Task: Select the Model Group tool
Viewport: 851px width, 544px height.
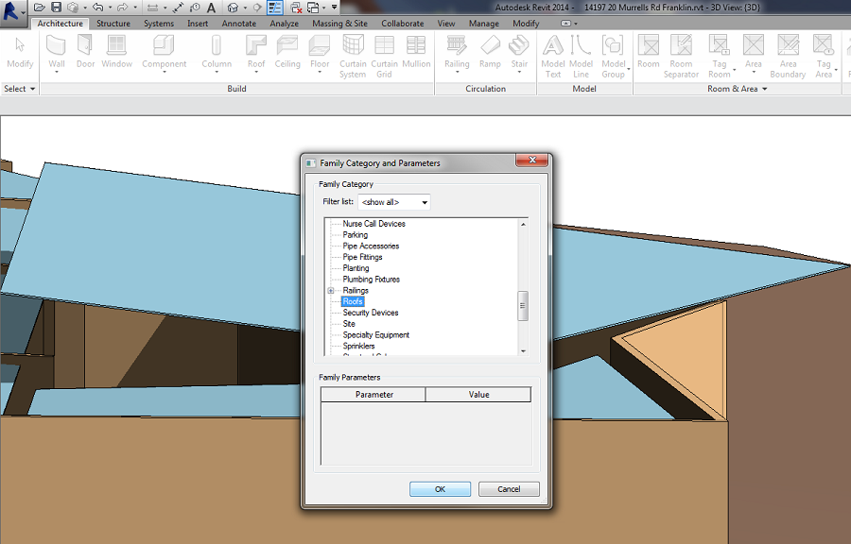Action: pyautogui.click(x=614, y=57)
